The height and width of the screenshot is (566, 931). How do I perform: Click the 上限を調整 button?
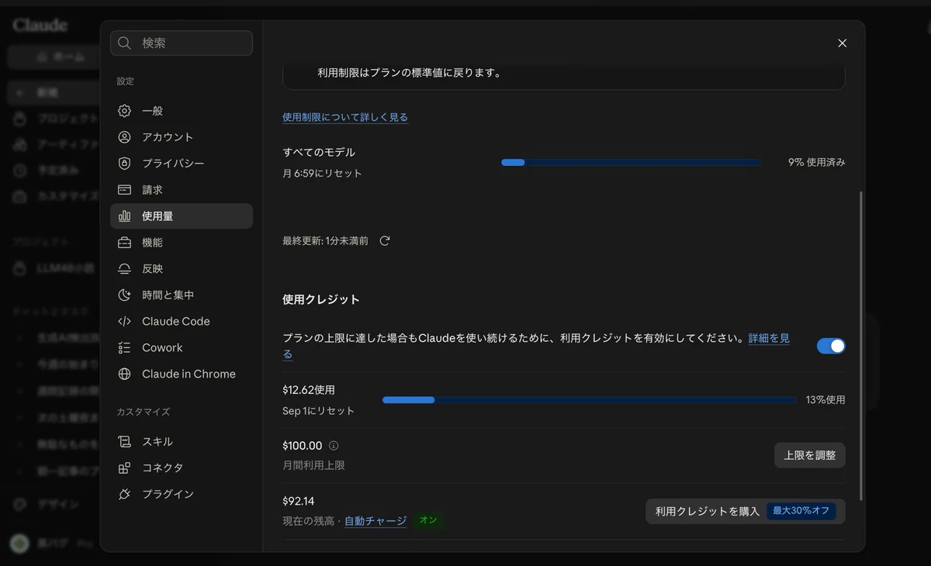coord(810,456)
